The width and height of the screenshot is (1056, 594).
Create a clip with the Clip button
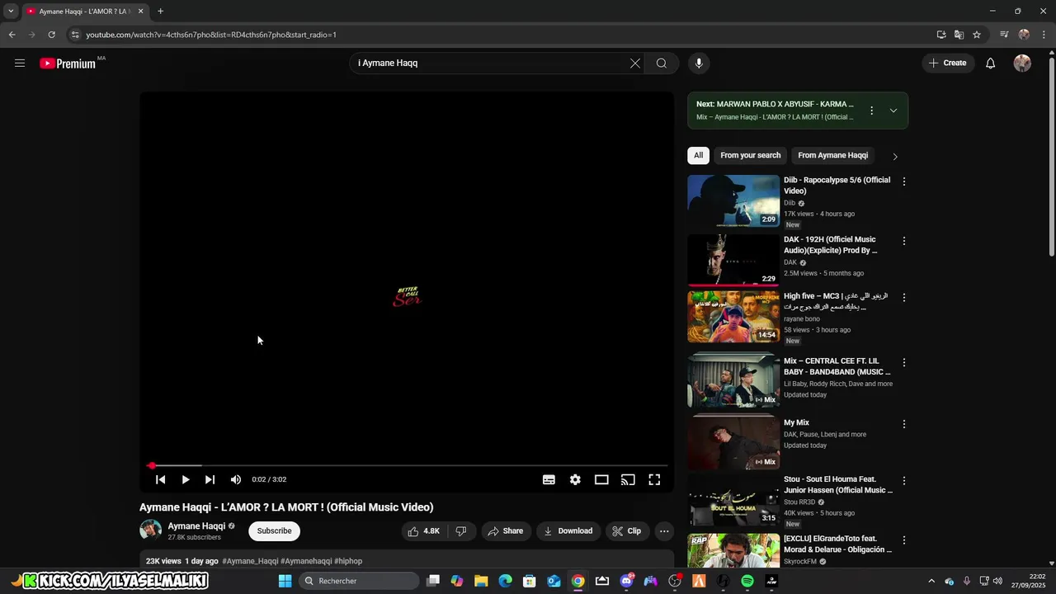[x=627, y=531]
